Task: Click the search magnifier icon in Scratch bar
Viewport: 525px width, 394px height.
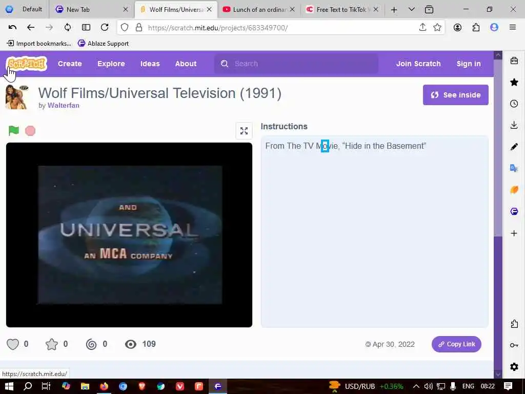Action: coord(225,64)
